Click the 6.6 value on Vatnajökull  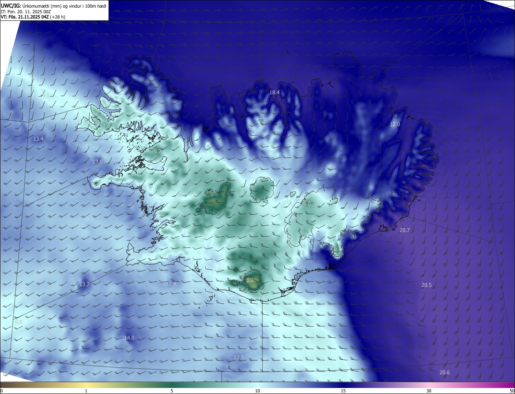pos(307,203)
